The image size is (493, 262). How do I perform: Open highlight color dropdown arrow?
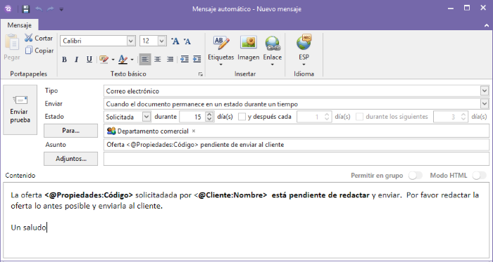point(113,60)
